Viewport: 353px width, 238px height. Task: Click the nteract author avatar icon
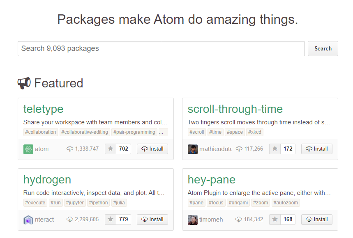(x=28, y=220)
